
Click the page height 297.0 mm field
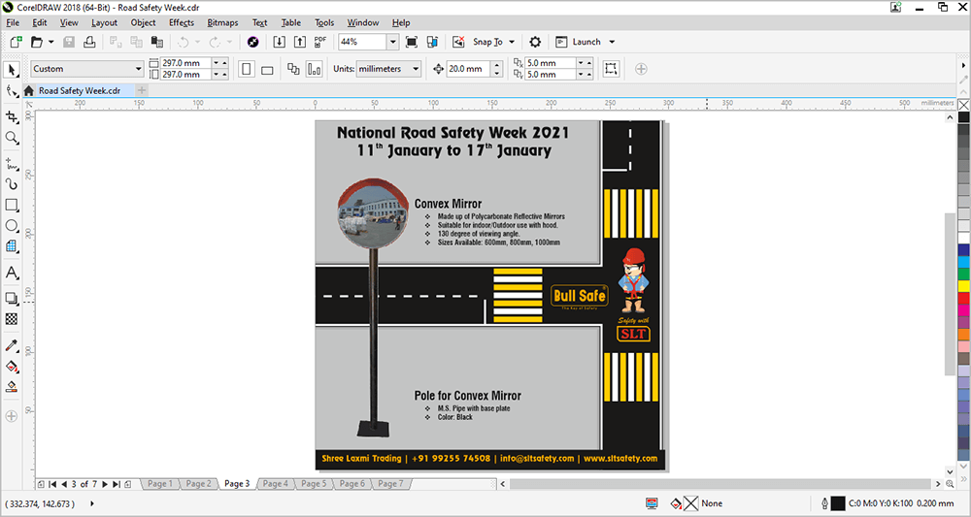pos(185,75)
